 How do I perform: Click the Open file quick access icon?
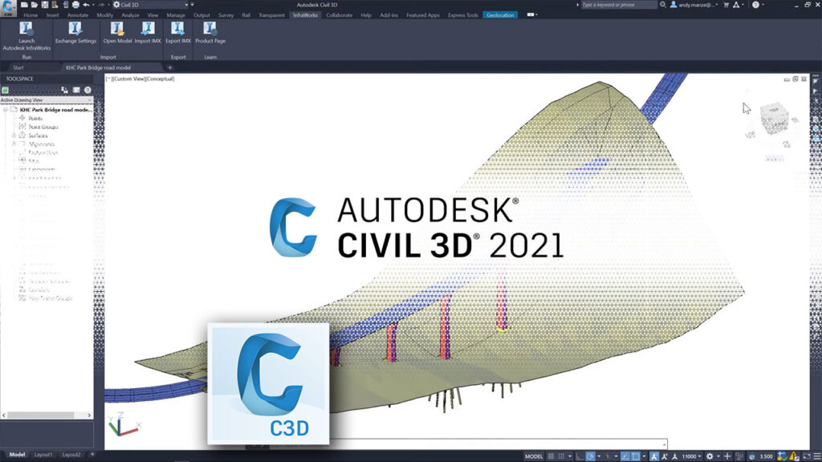point(35,5)
